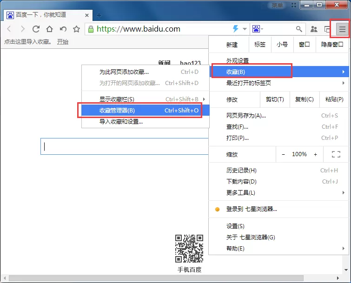Expand 帮助(E) submenu
Viewport: 351px width, 283px height.
click(x=278, y=248)
